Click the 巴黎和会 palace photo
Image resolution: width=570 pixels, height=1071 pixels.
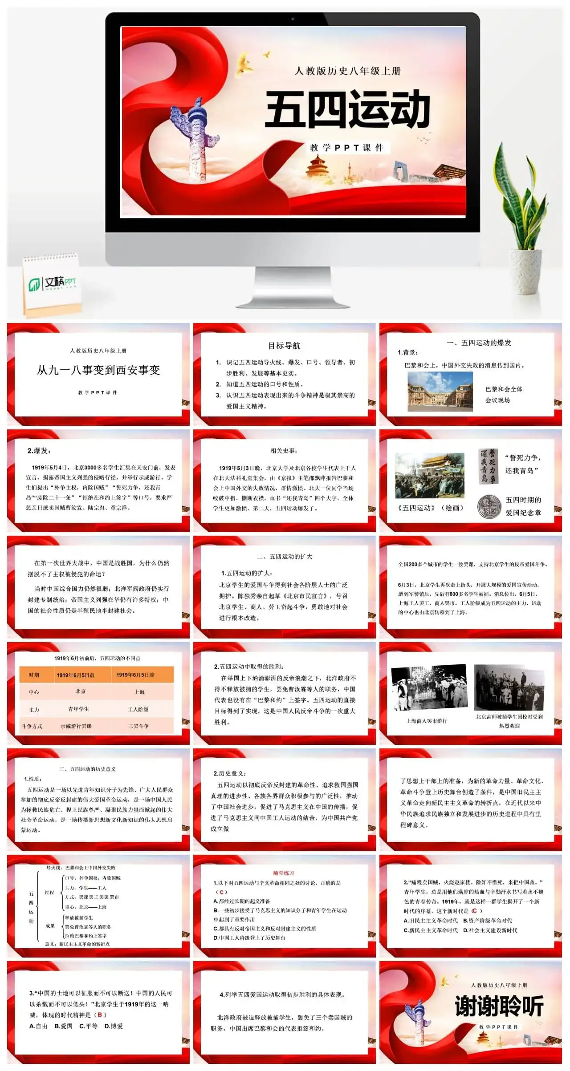(440, 392)
